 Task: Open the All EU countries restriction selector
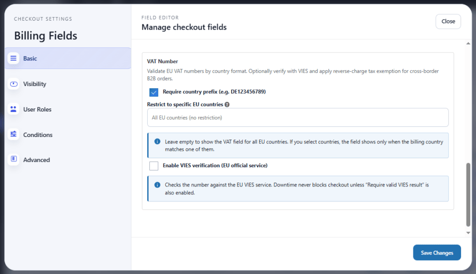pyautogui.click(x=298, y=117)
